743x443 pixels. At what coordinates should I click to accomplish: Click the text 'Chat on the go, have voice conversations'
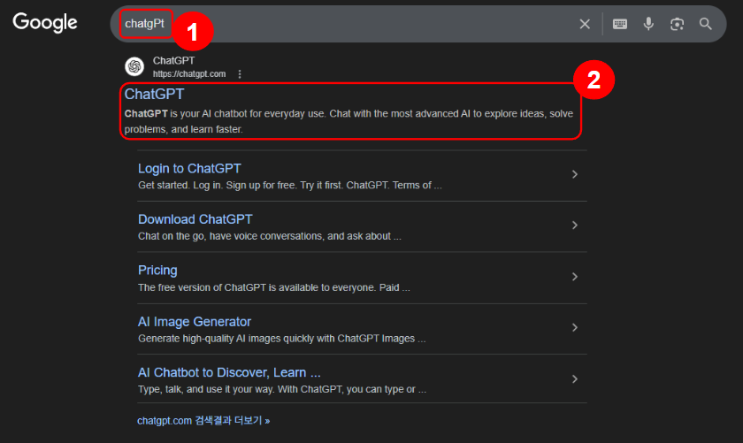231,236
